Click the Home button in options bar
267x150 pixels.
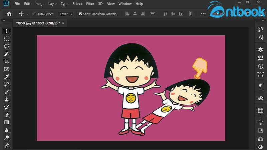9,14
